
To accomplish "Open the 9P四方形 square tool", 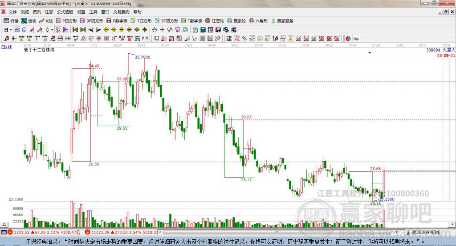I will pyautogui.click(x=92, y=20).
